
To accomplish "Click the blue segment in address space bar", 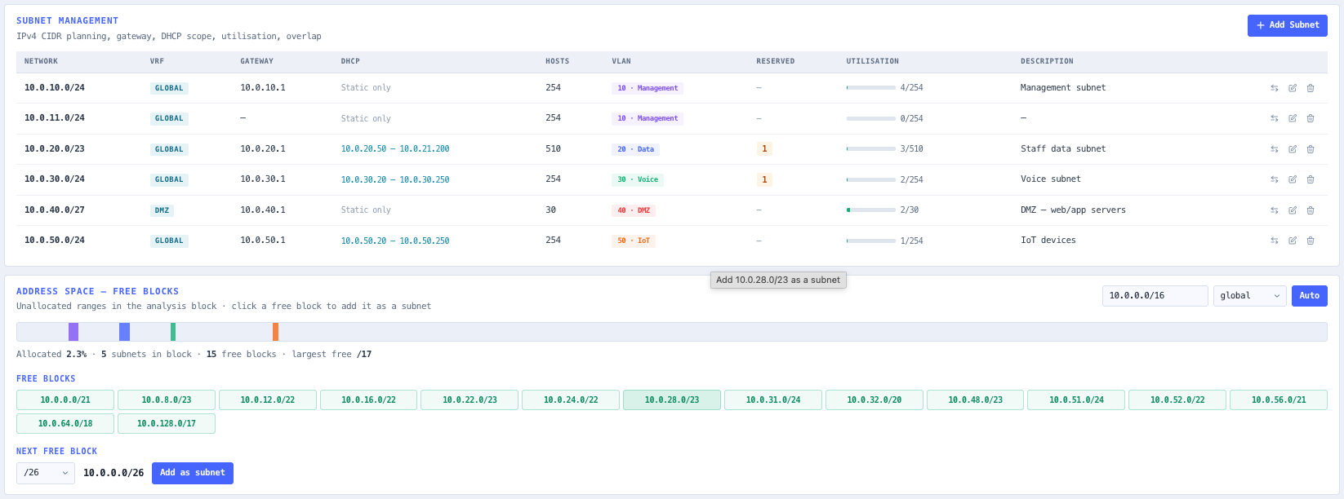I will [x=124, y=332].
